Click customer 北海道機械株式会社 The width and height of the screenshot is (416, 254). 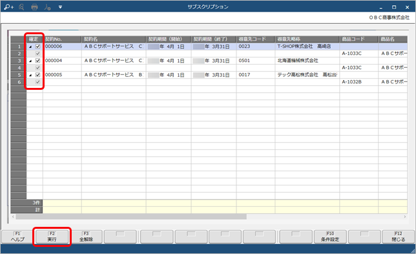point(307,61)
